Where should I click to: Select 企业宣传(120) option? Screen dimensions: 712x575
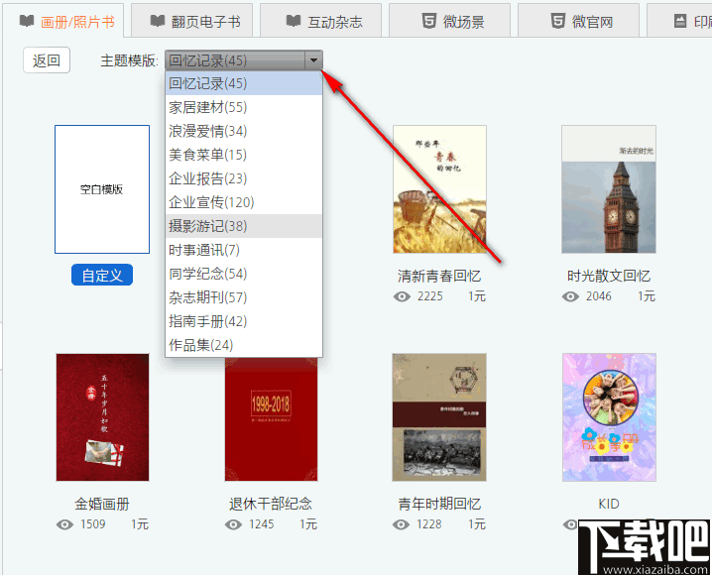click(x=244, y=202)
